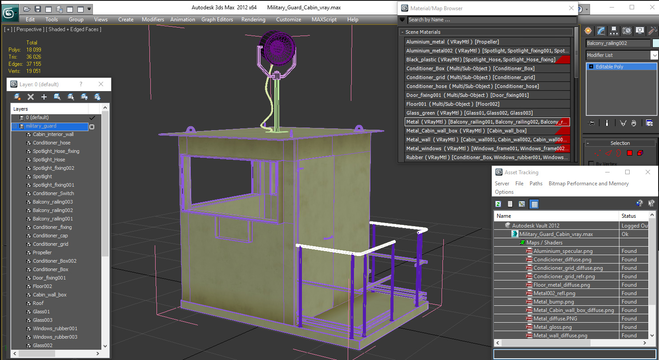Open the Modifiers menu
Viewport: 659px width, 360px height.
point(153,20)
